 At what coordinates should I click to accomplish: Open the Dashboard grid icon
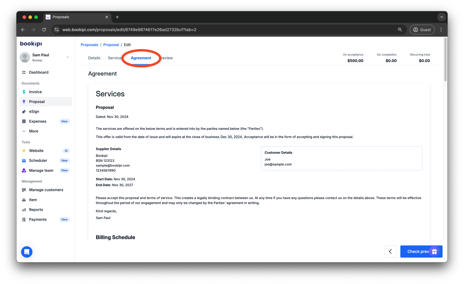[x=24, y=72]
